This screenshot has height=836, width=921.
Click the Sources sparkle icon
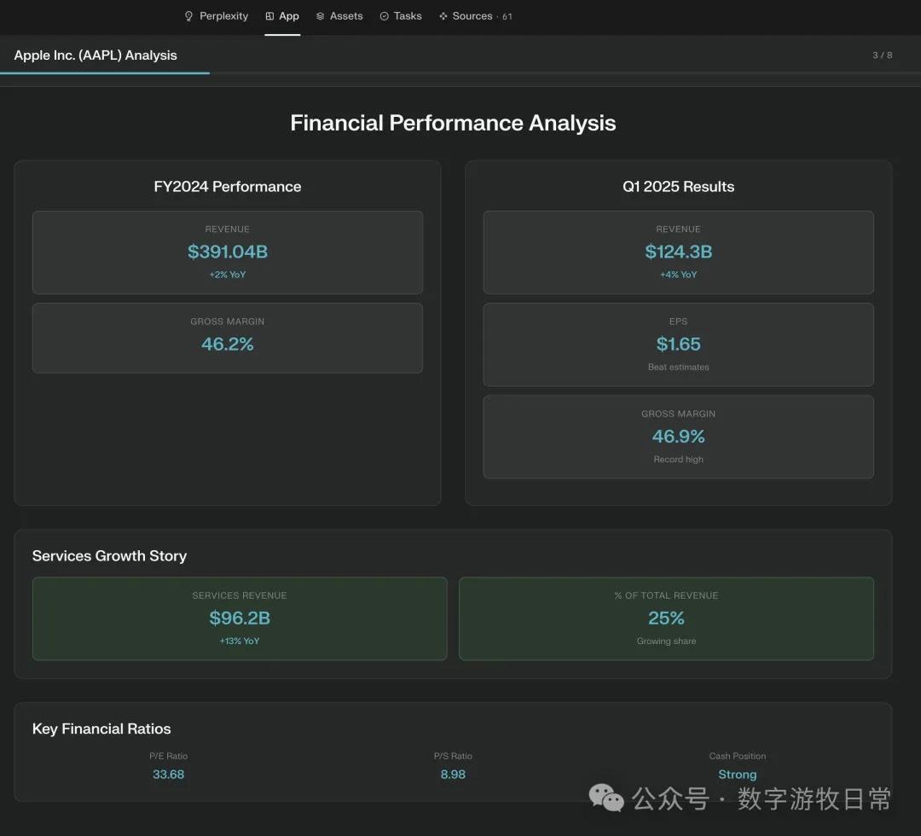coord(443,16)
